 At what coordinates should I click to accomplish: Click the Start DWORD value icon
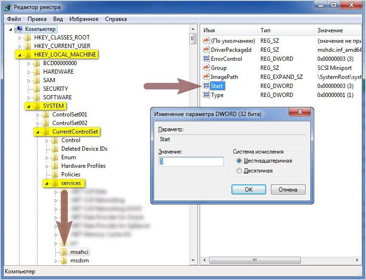206,86
